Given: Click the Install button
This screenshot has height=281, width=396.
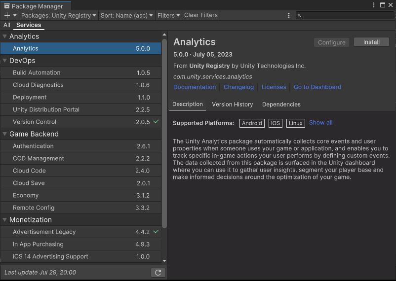Looking at the screenshot, I should [371, 42].
